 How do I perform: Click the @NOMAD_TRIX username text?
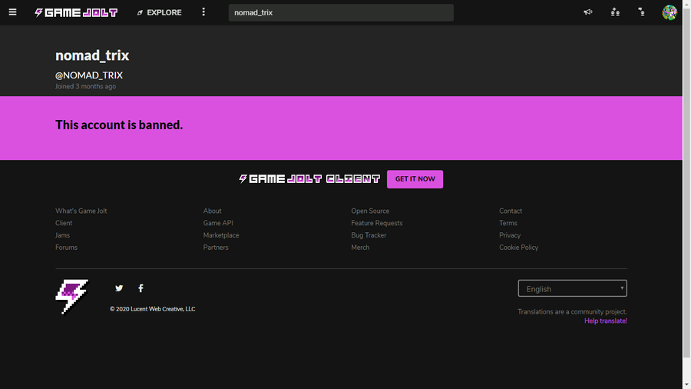click(89, 75)
